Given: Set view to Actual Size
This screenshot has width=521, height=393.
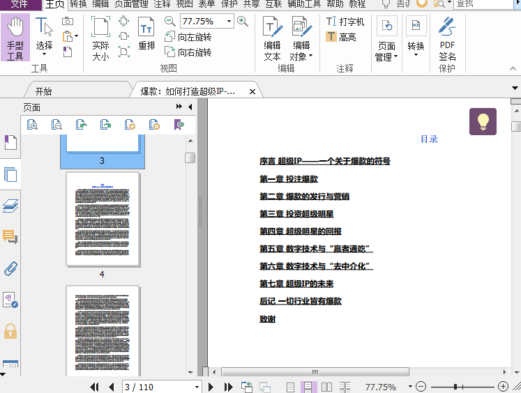Looking at the screenshot, I should coord(100,38).
